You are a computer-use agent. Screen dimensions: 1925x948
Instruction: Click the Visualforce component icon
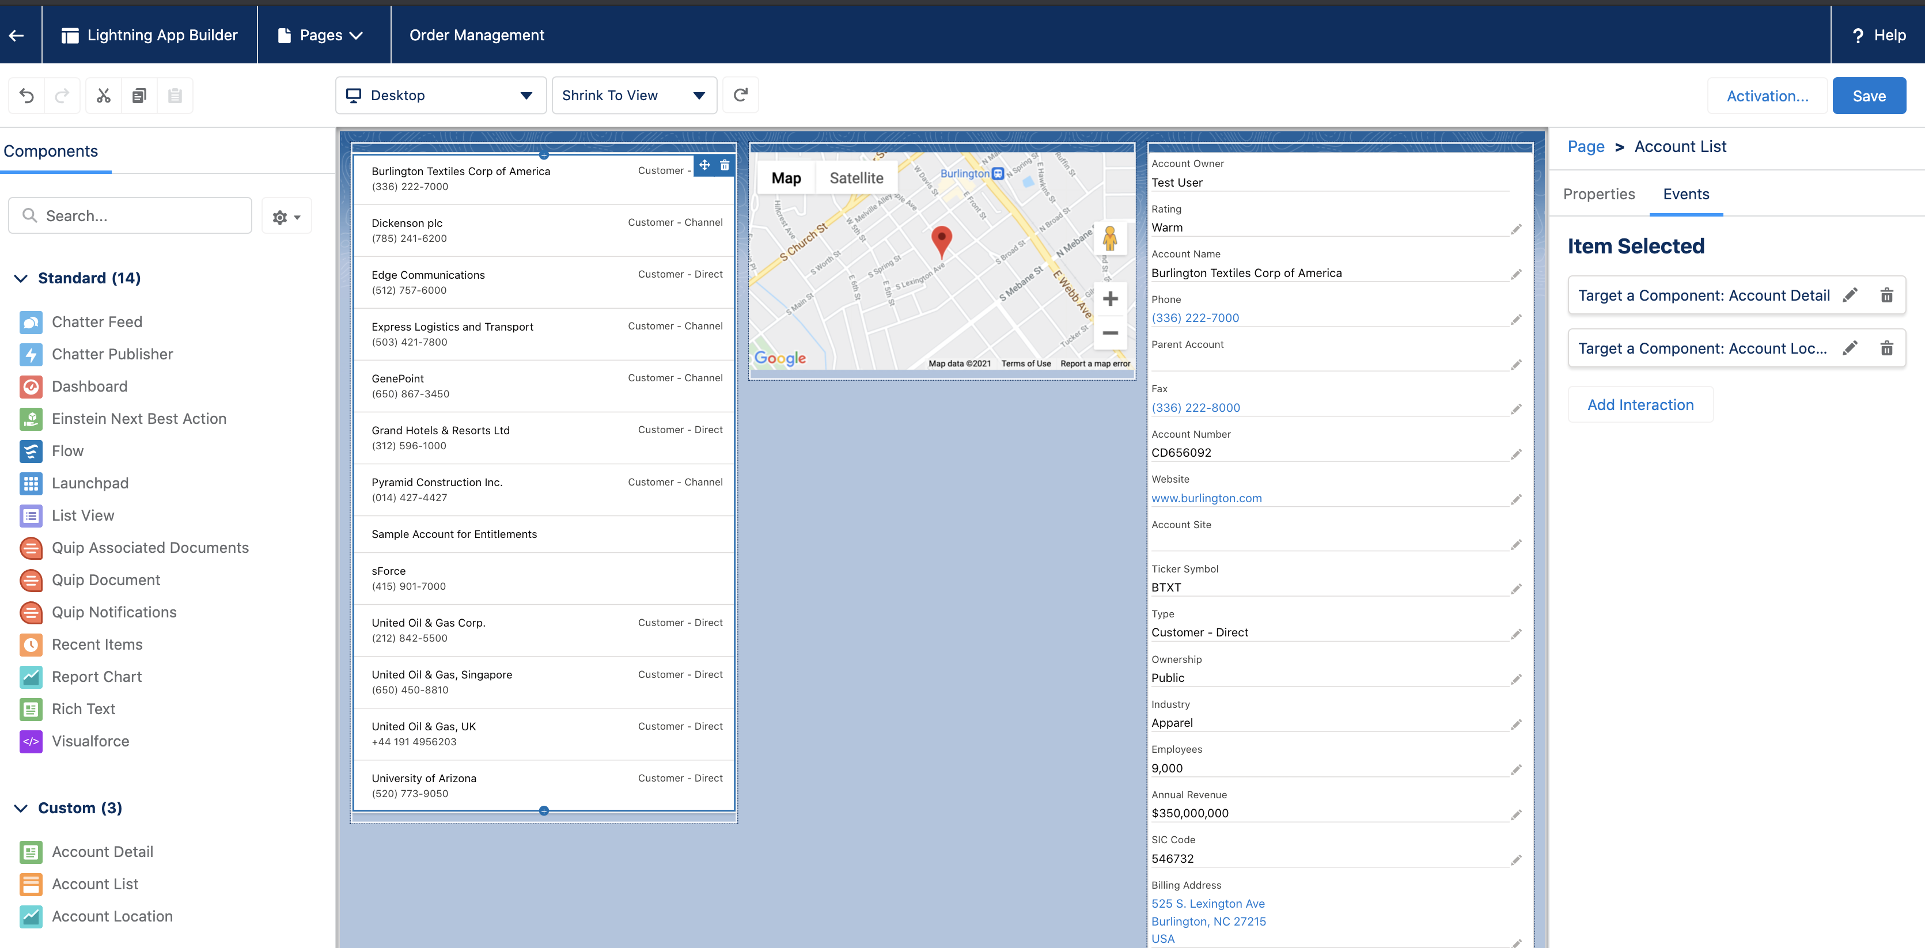31,741
